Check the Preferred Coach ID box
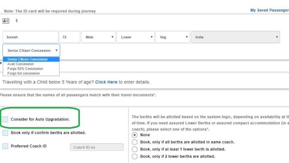This screenshot has height=163, width=289. click(x=5, y=146)
